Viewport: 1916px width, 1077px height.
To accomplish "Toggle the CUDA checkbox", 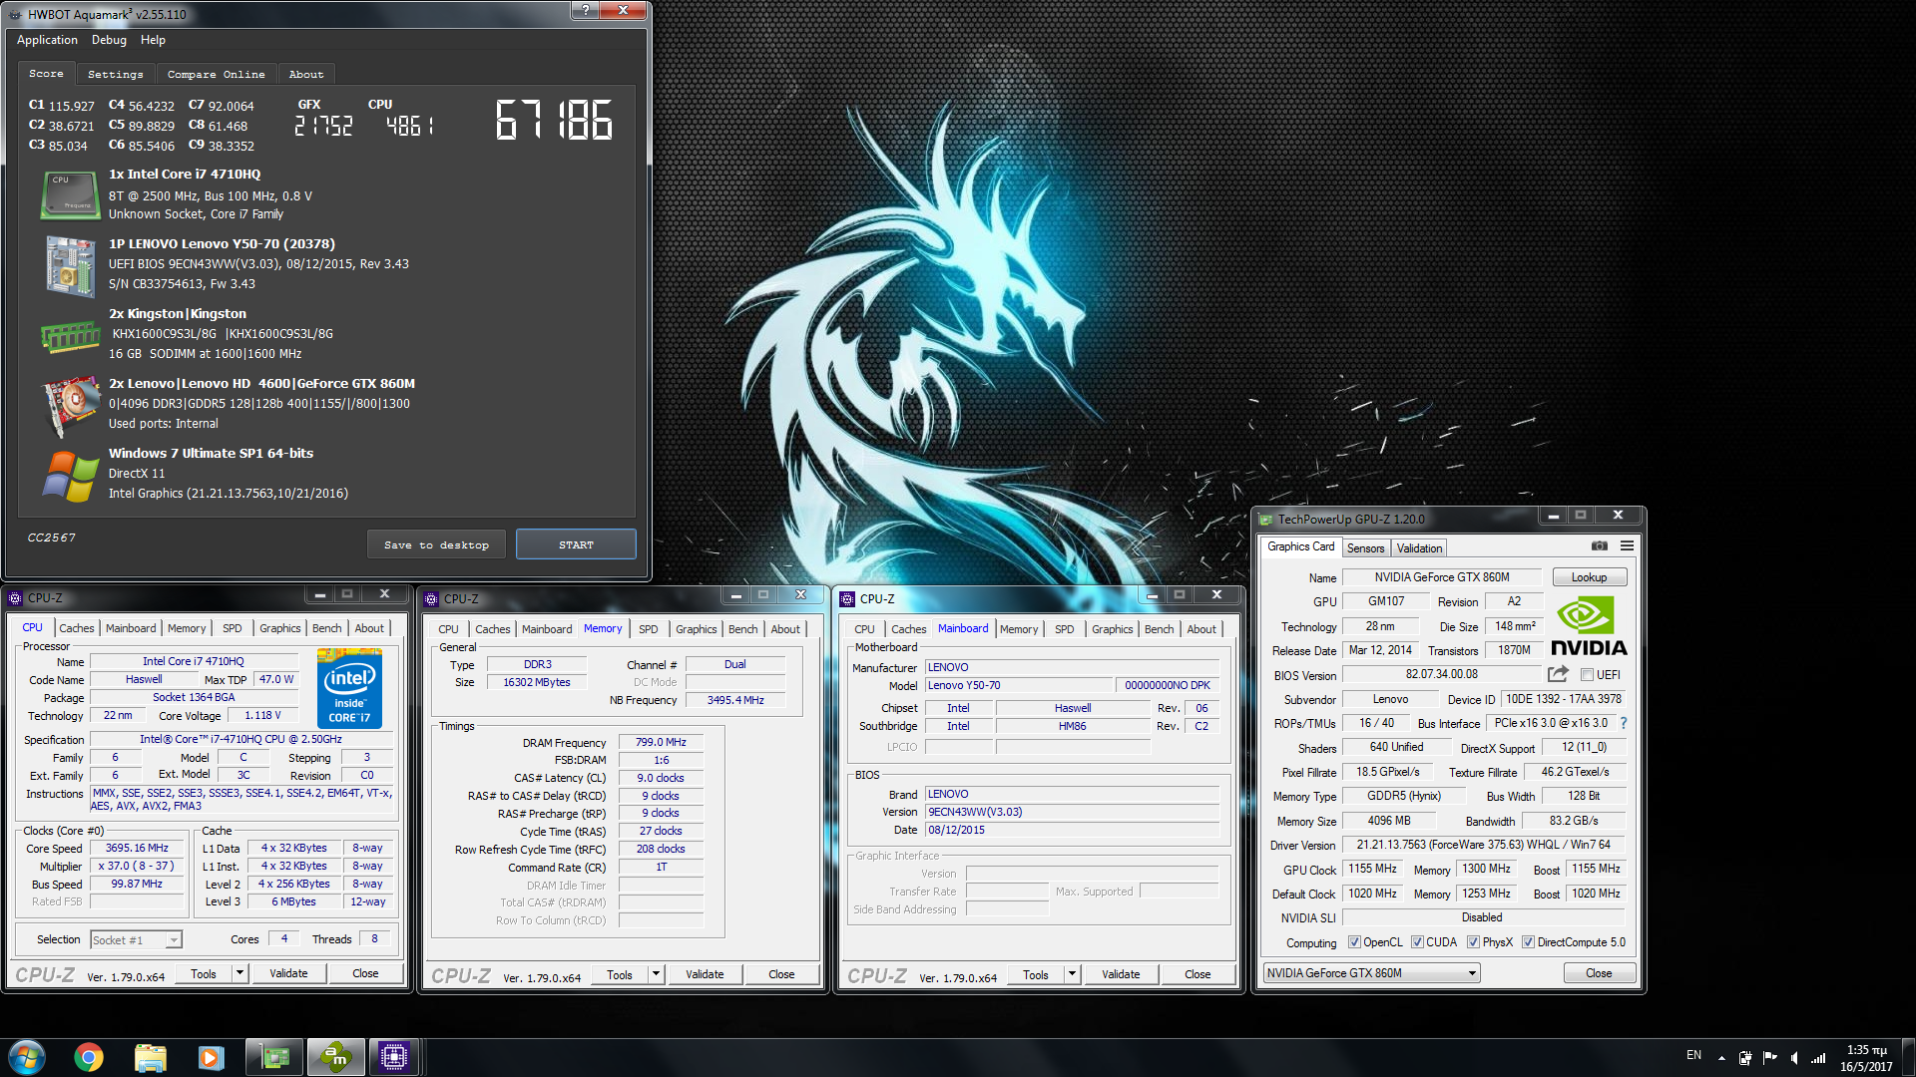I will [1417, 942].
